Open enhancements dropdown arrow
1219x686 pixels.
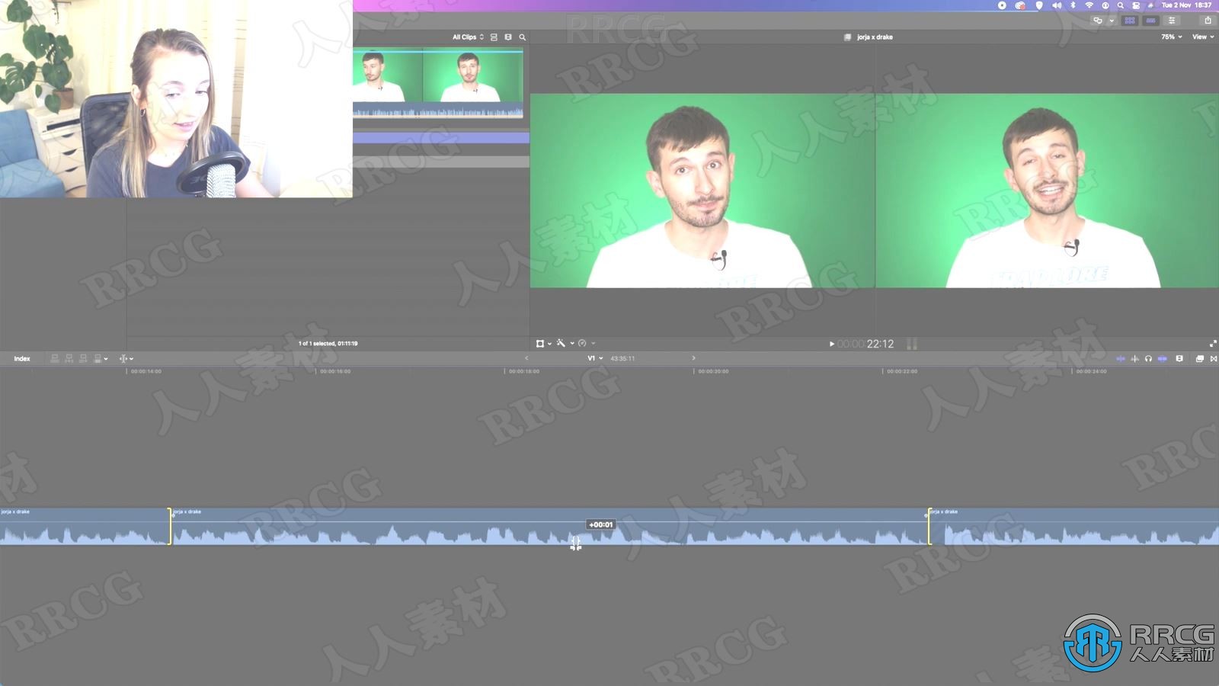coord(572,344)
